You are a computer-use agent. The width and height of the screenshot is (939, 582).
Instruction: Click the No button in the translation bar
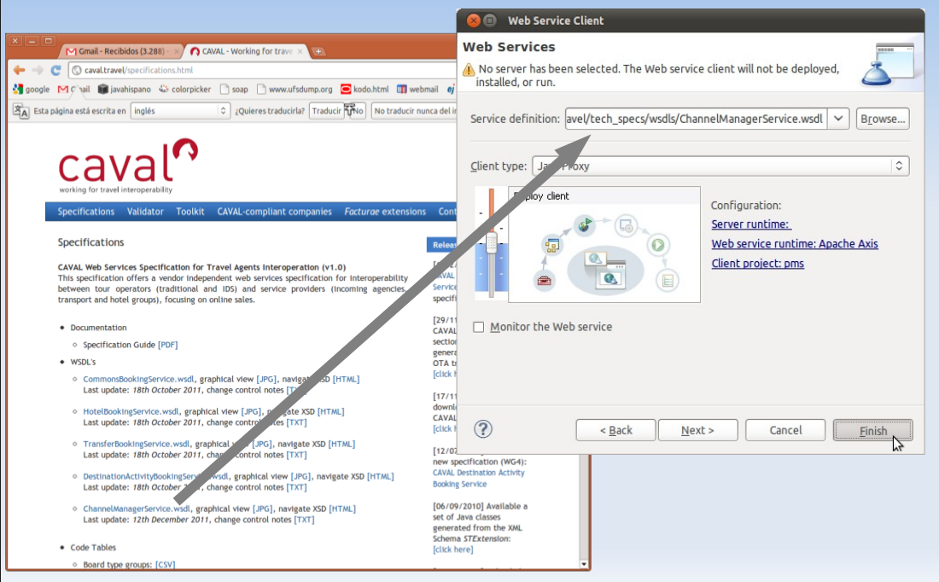pyautogui.click(x=358, y=111)
